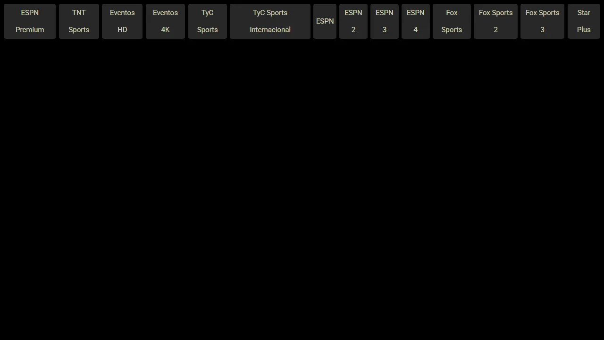Select the Fox Sports 3 channel
Image resolution: width=604 pixels, height=340 pixels.
tap(542, 21)
